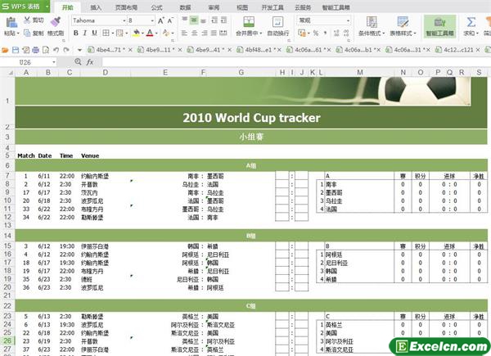The width and height of the screenshot is (491, 356).
Task: Expand the Name Box dropdown arrow
Action: tap(54, 62)
